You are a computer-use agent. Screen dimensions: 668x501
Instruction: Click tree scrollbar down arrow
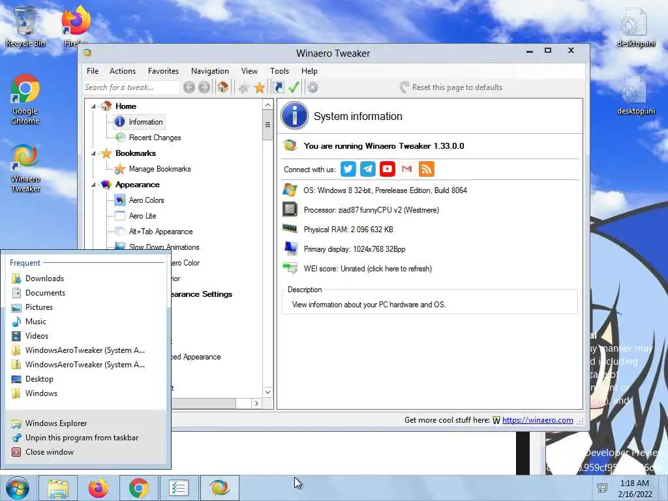click(267, 392)
